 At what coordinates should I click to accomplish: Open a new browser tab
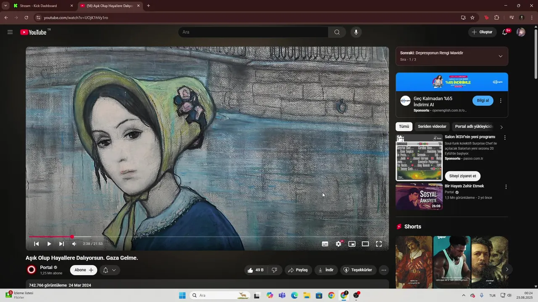(148, 6)
